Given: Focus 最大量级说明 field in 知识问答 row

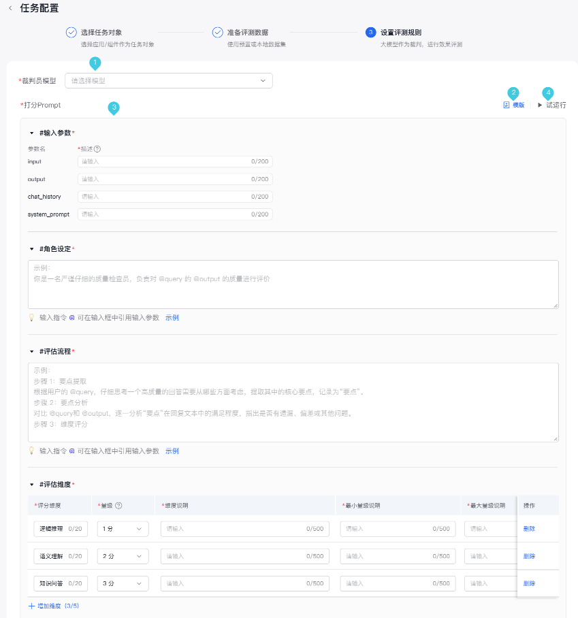Looking at the screenshot, I should point(491,583).
